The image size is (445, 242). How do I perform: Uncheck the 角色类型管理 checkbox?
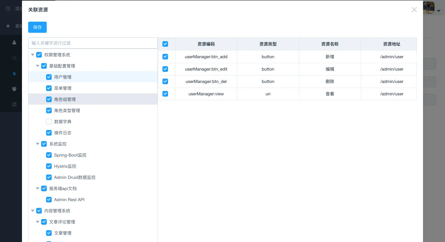pyautogui.click(x=49, y=110)
